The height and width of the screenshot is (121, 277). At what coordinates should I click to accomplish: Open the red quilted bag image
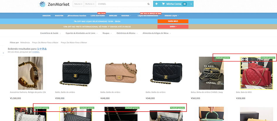pyautogui.click(x=256, y=73)
